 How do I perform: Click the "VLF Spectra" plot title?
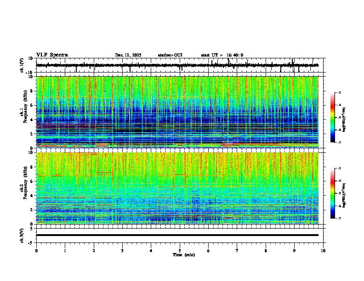(52, 55)
